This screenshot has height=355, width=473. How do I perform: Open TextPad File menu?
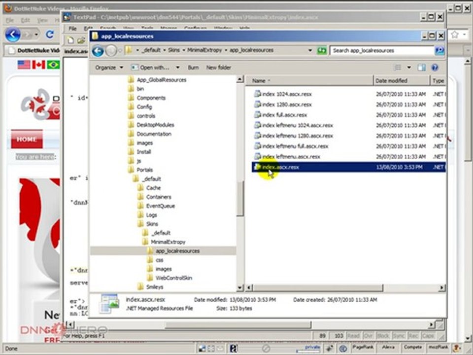(x=72, y=29)
